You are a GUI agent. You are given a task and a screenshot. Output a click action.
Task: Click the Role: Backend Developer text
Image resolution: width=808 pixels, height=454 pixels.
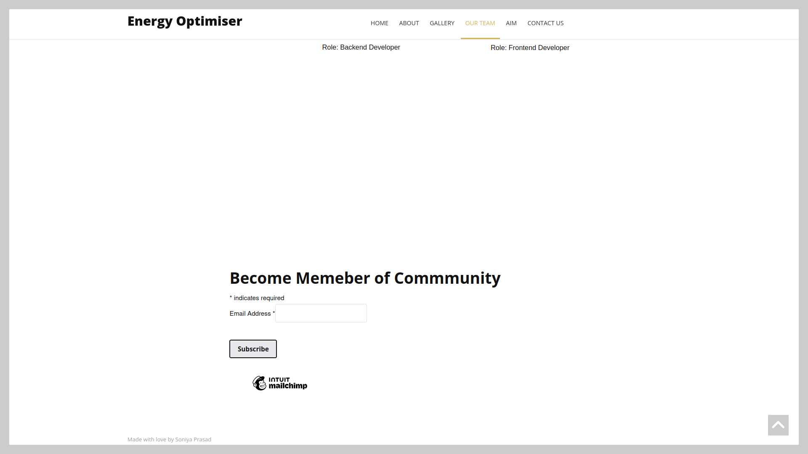[x=361, y=48]
